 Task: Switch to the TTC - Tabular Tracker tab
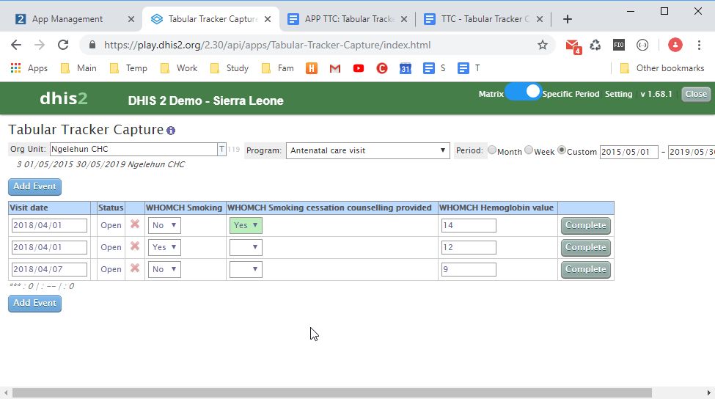(485, 19)
